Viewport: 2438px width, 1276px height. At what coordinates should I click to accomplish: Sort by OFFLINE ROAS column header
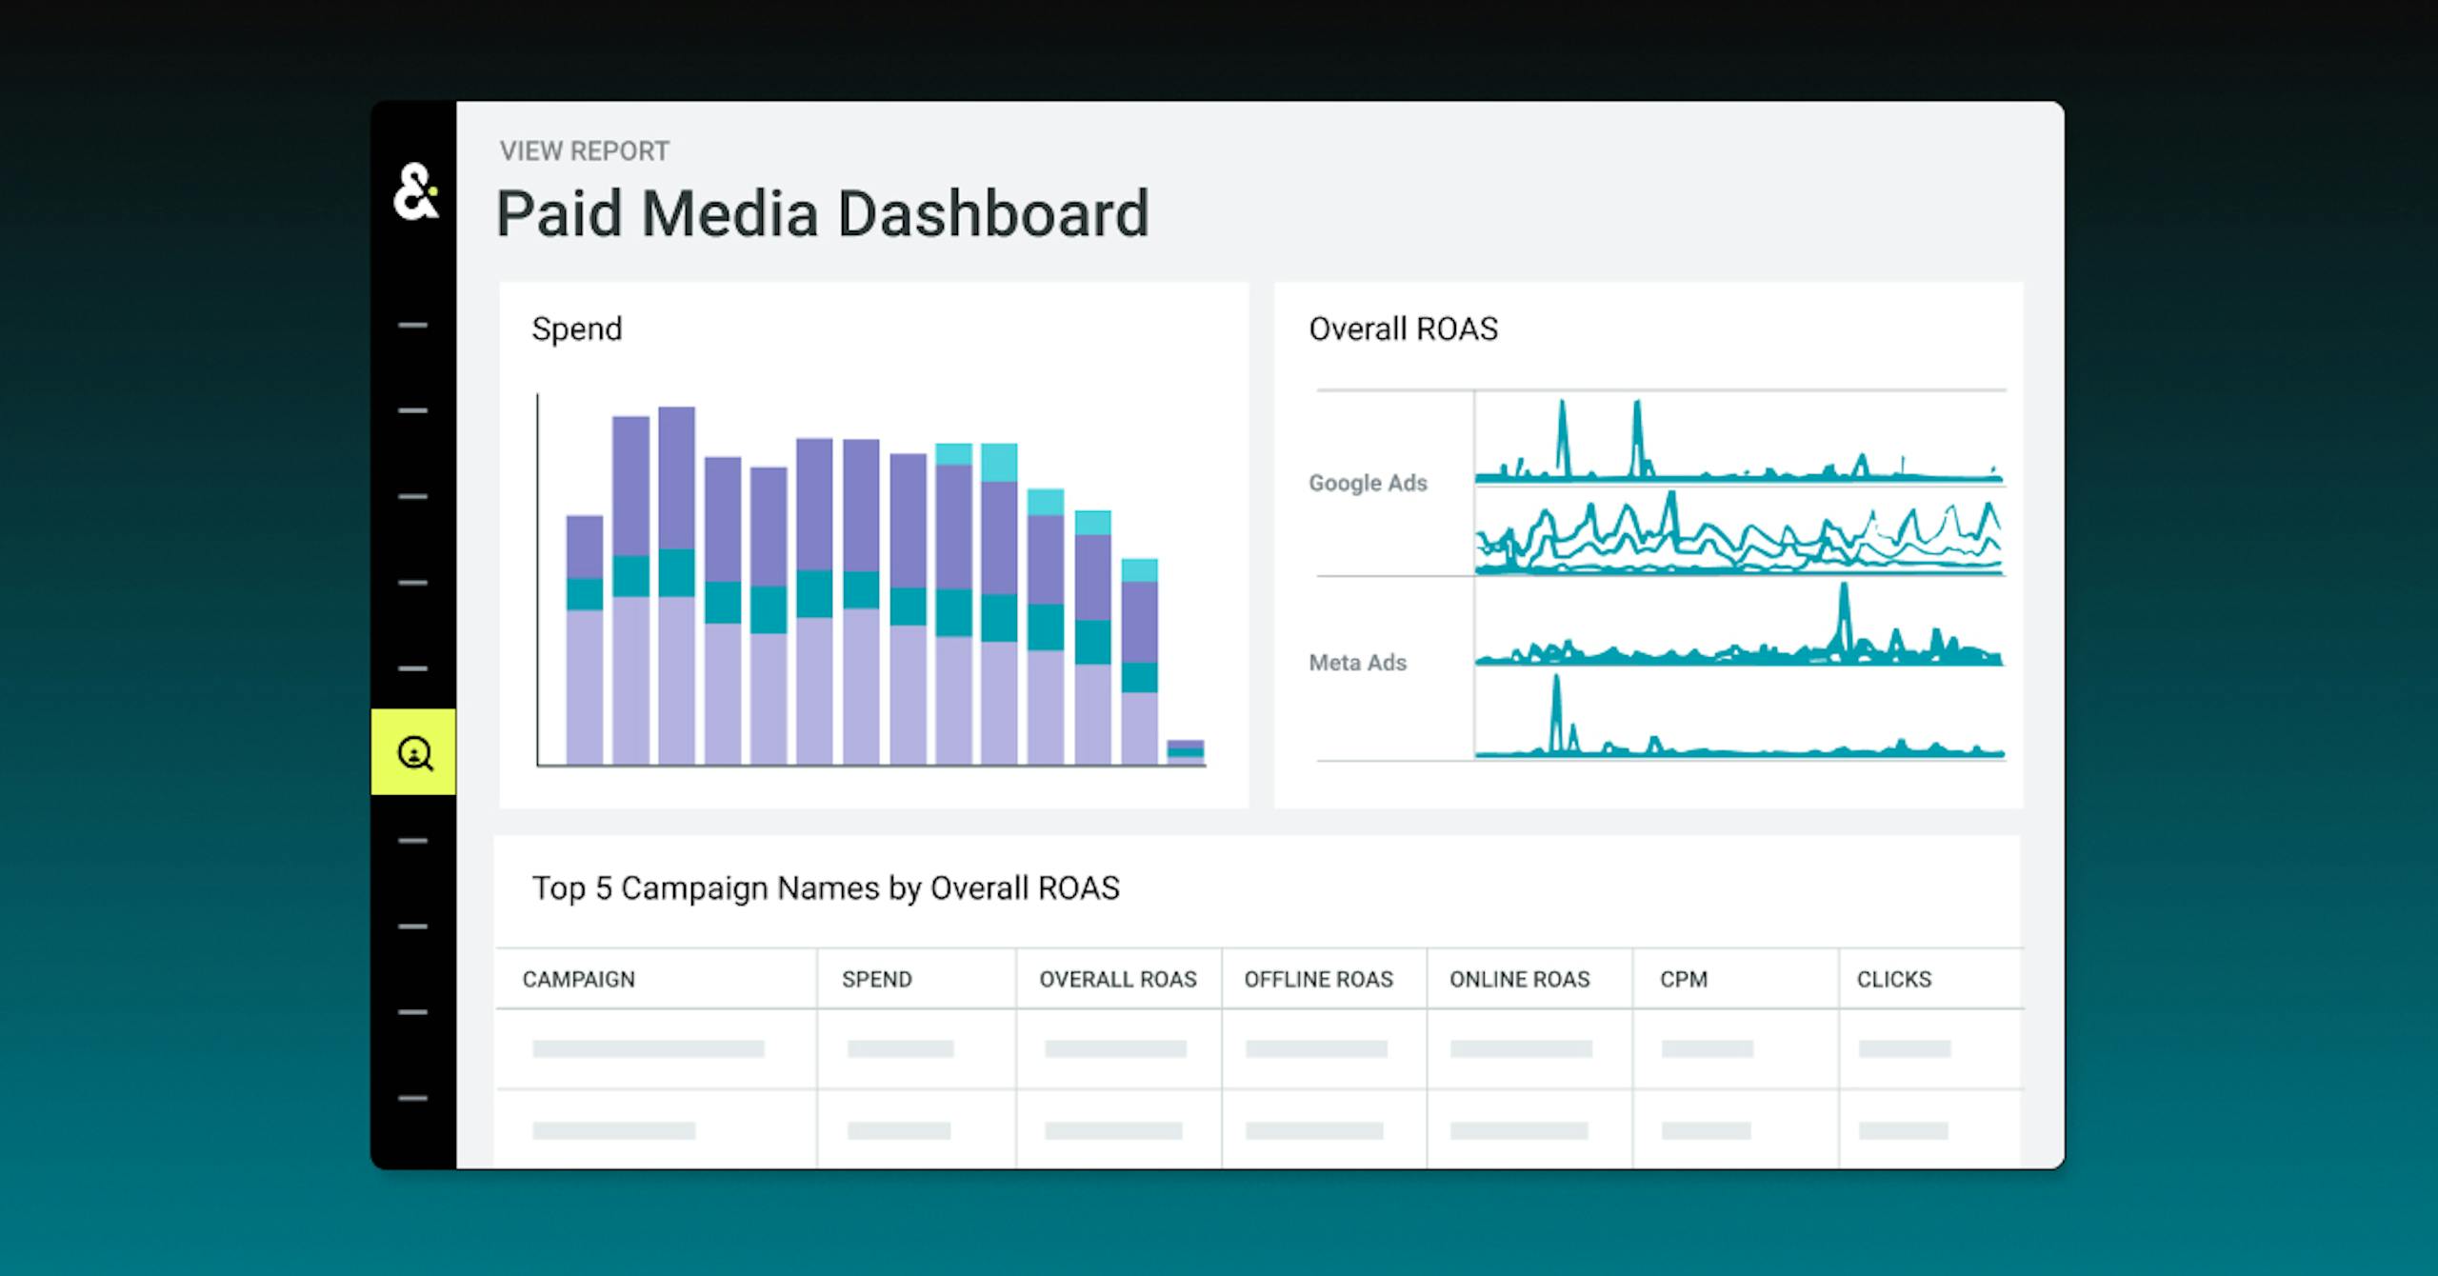[1318, 979]
